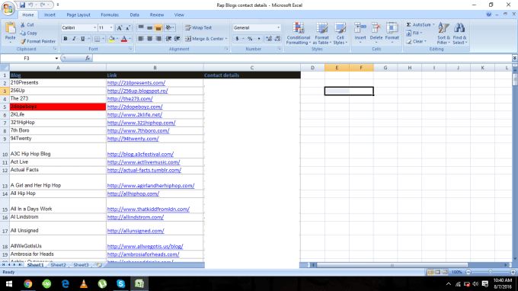Open the Clear dropdown
Viewport: 518px width, 291px height.
pos(416,41)
